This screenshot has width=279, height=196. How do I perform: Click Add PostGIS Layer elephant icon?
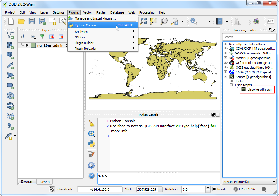10,56
